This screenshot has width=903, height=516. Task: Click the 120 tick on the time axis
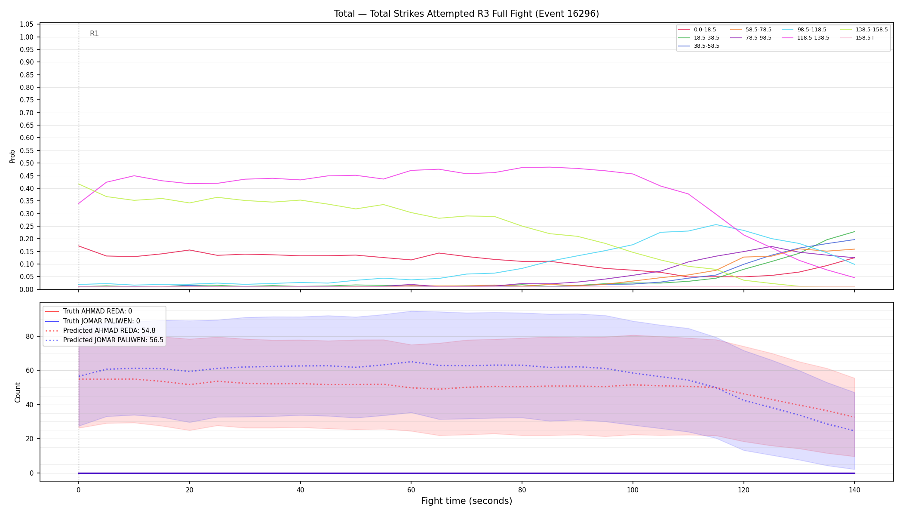[743, 489]
